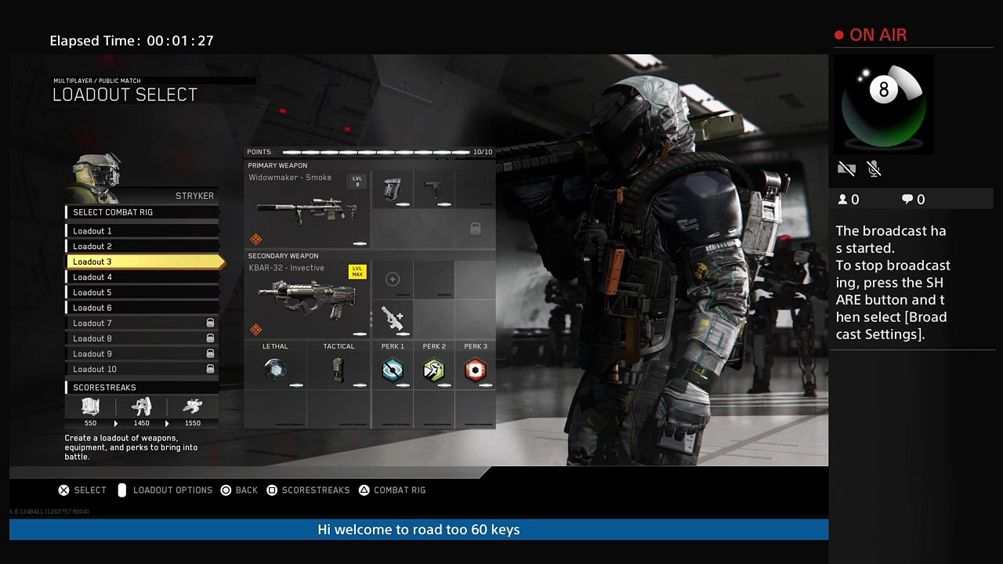Viewport: 1003px width, 564px height.
Task: Select the Perk 1 blue eye icon
Action: coord(393,370)
